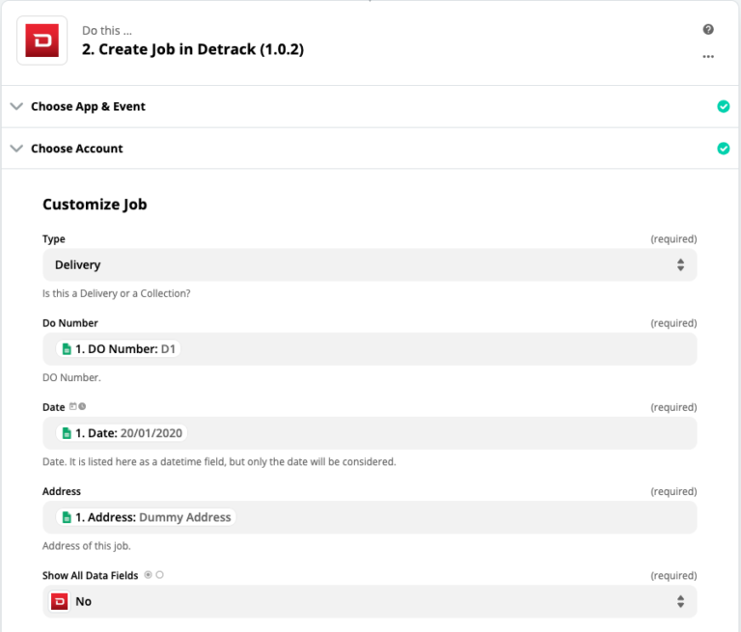Viewport: 741px width, 632px height.
Task: Click the 'Address of this job.' help text
Action: click(x=87, y=546)
